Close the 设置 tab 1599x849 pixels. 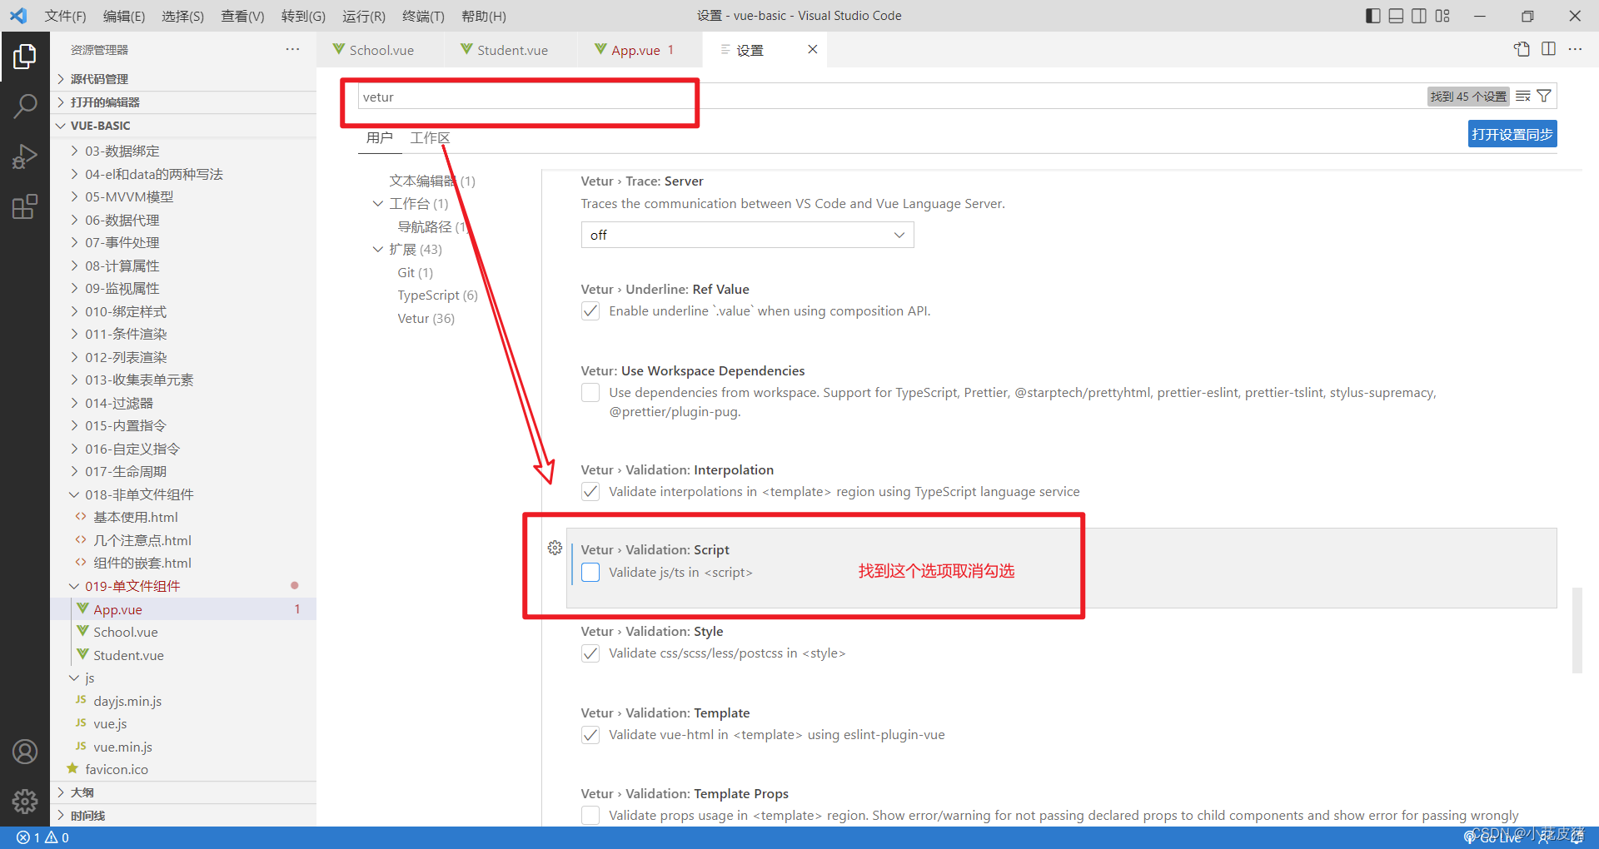point(812,50)
